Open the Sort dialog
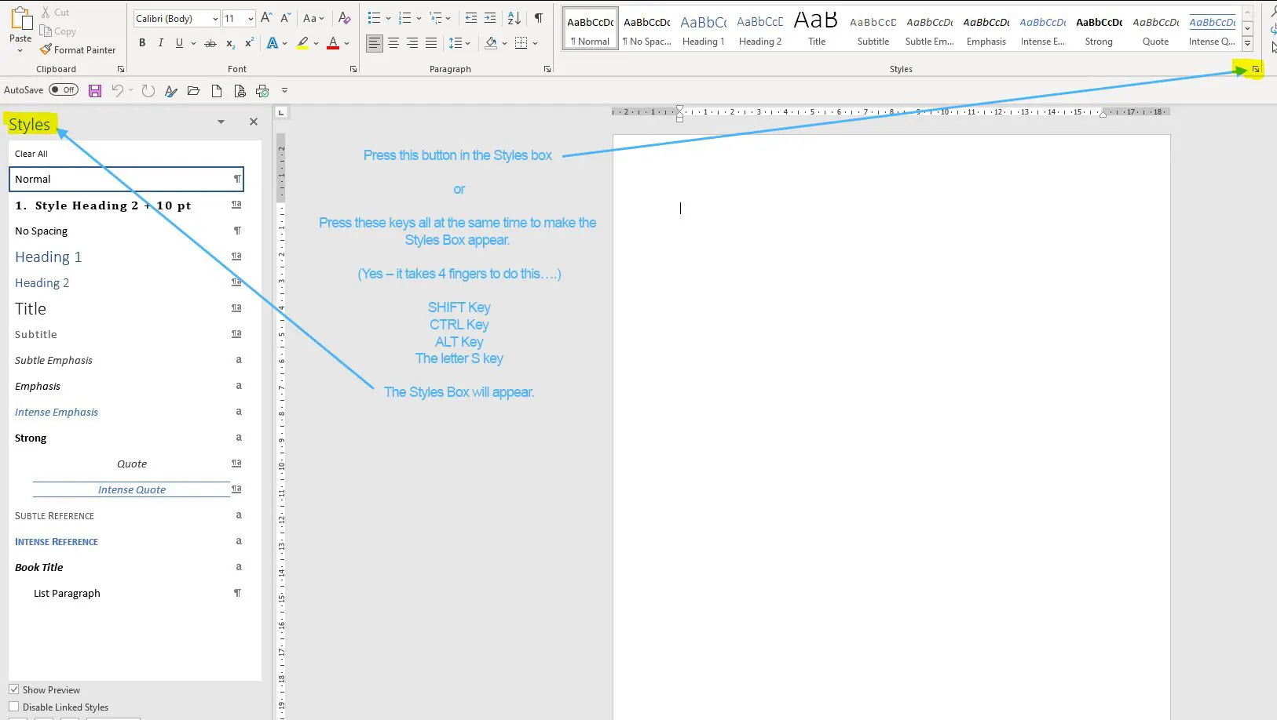1277x720 pixels. 514,17
